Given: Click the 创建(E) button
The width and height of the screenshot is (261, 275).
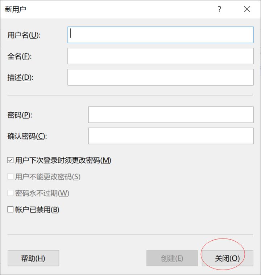Looking at the screenshot, I should click(x=172, y=258).
